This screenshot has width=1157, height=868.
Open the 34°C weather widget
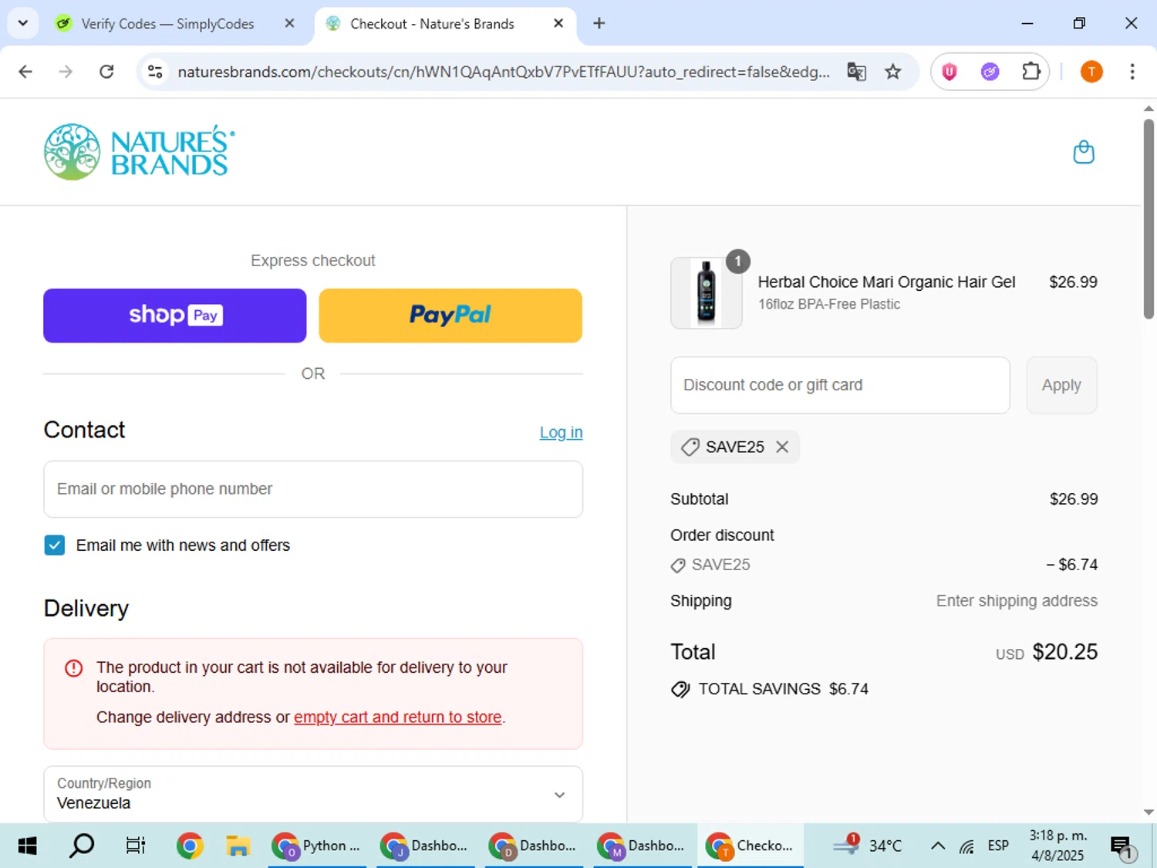coord(867,846)
